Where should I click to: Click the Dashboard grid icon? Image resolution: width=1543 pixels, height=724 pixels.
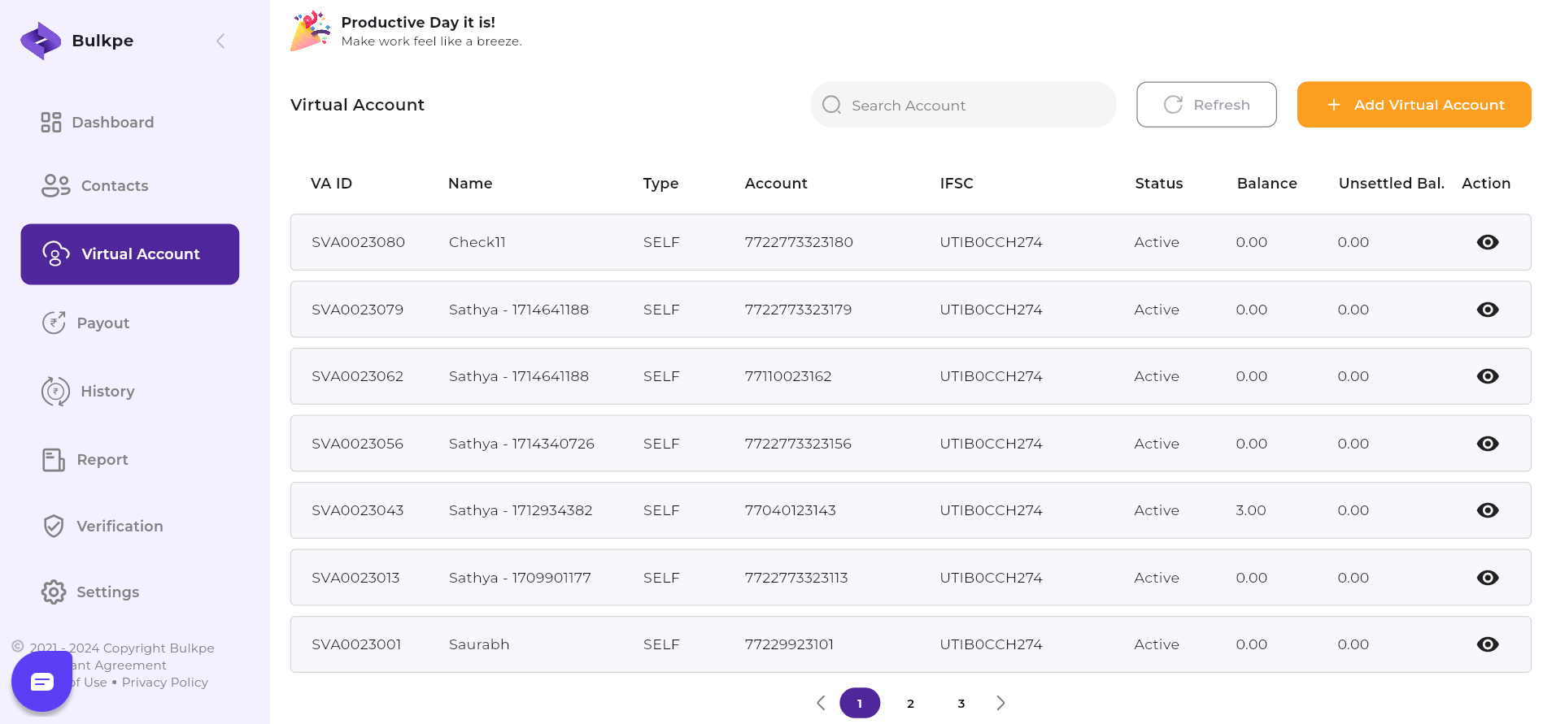pos(51,123)
